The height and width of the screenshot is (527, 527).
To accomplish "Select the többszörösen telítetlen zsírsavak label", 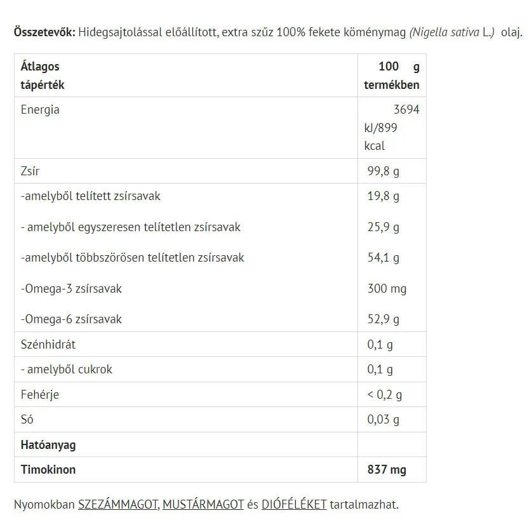I will coord(132,258).
